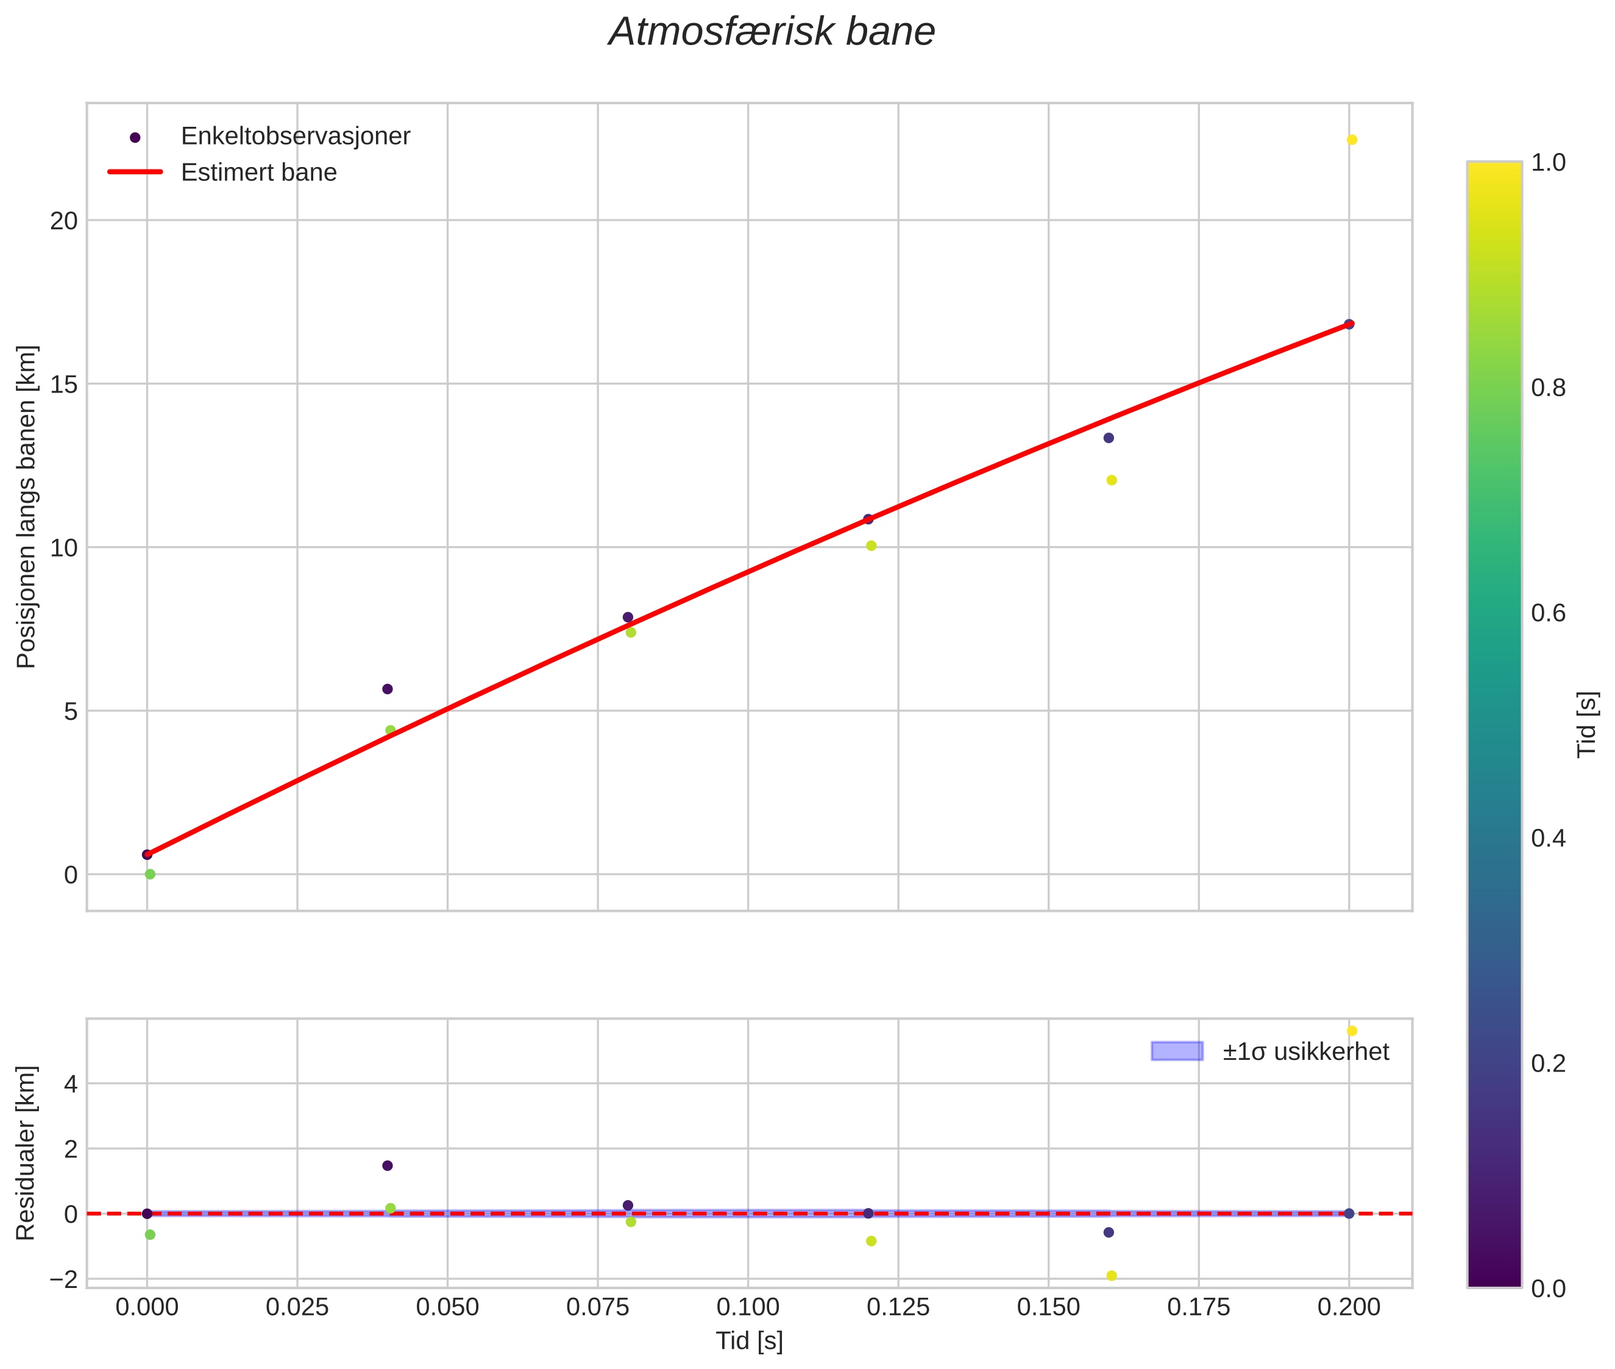Click the colorbar tick label '0.4'
This screenshot has height=1369, width=1615.
1548,838
